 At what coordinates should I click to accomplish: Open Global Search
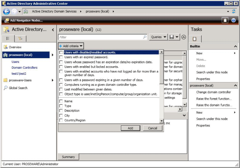click(x=18, y=88)
